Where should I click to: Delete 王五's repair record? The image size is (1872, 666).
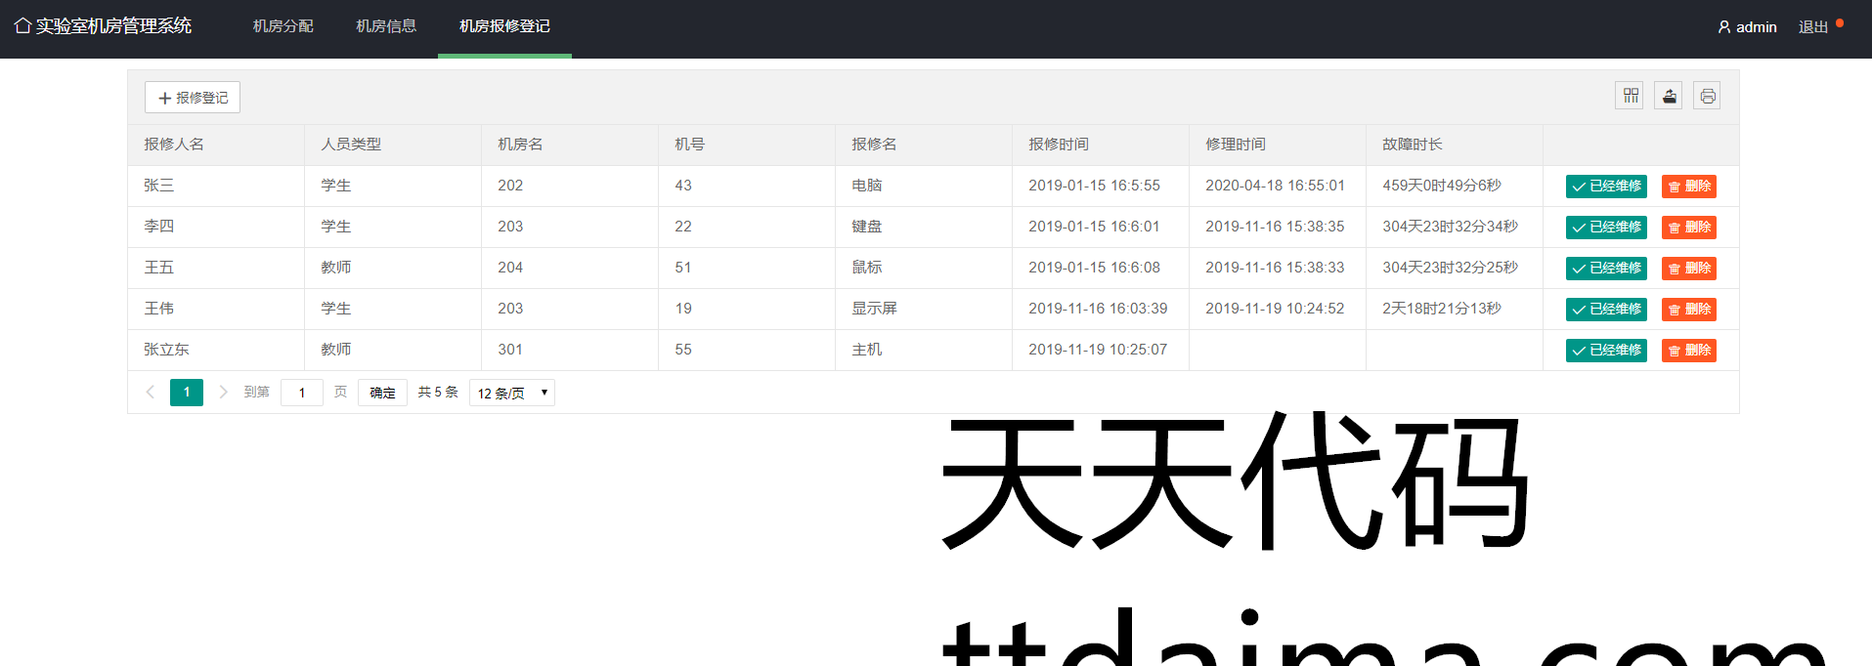(x=1688, y=269)
